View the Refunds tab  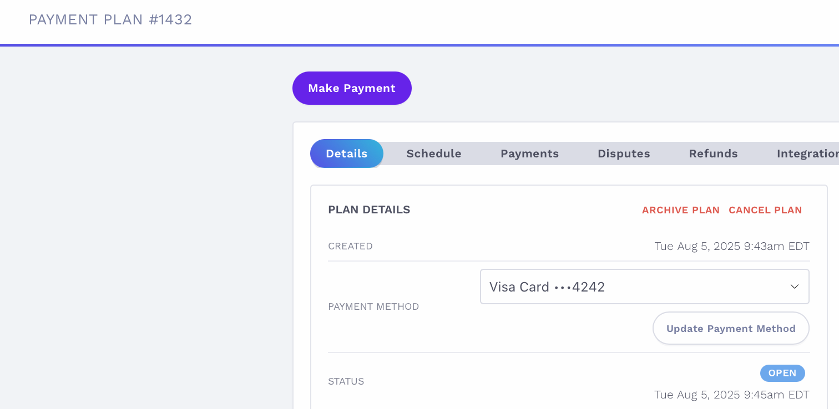[713, 154]
